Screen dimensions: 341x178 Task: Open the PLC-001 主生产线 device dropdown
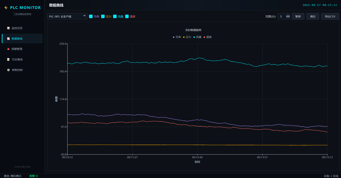point(67,16)
